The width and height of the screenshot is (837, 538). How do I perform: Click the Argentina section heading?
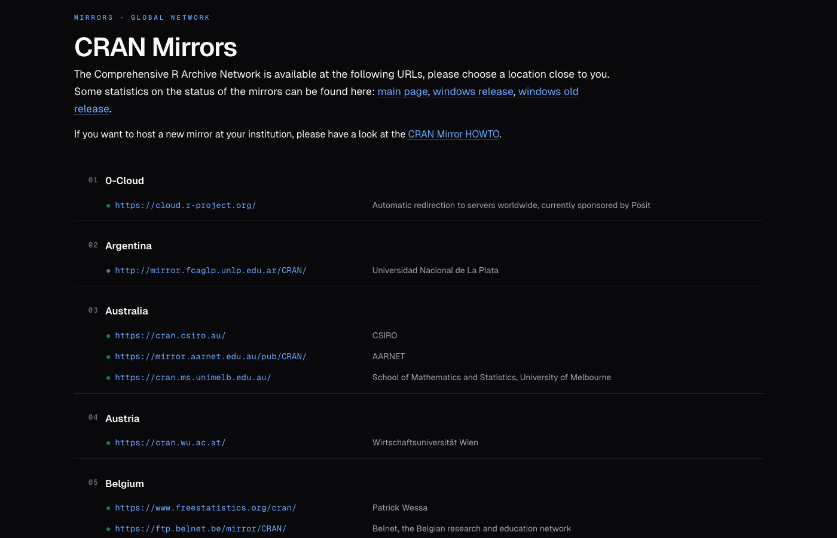(129, 246)
